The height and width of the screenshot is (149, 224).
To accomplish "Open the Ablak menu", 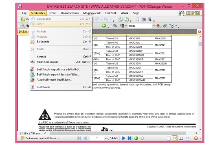I will pyautogui.click(x=125, y=13).
